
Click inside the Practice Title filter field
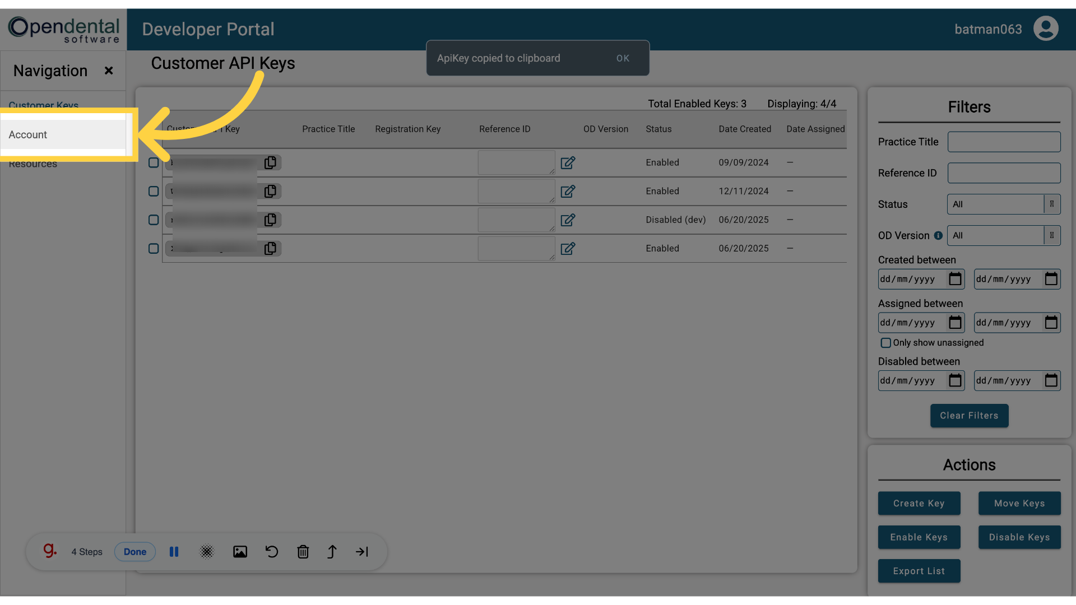click(x=1004, y=142)
